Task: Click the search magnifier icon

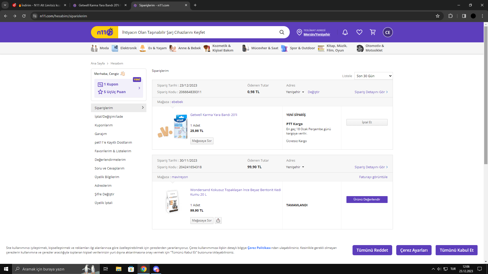Action: click(x=282, y=32)
